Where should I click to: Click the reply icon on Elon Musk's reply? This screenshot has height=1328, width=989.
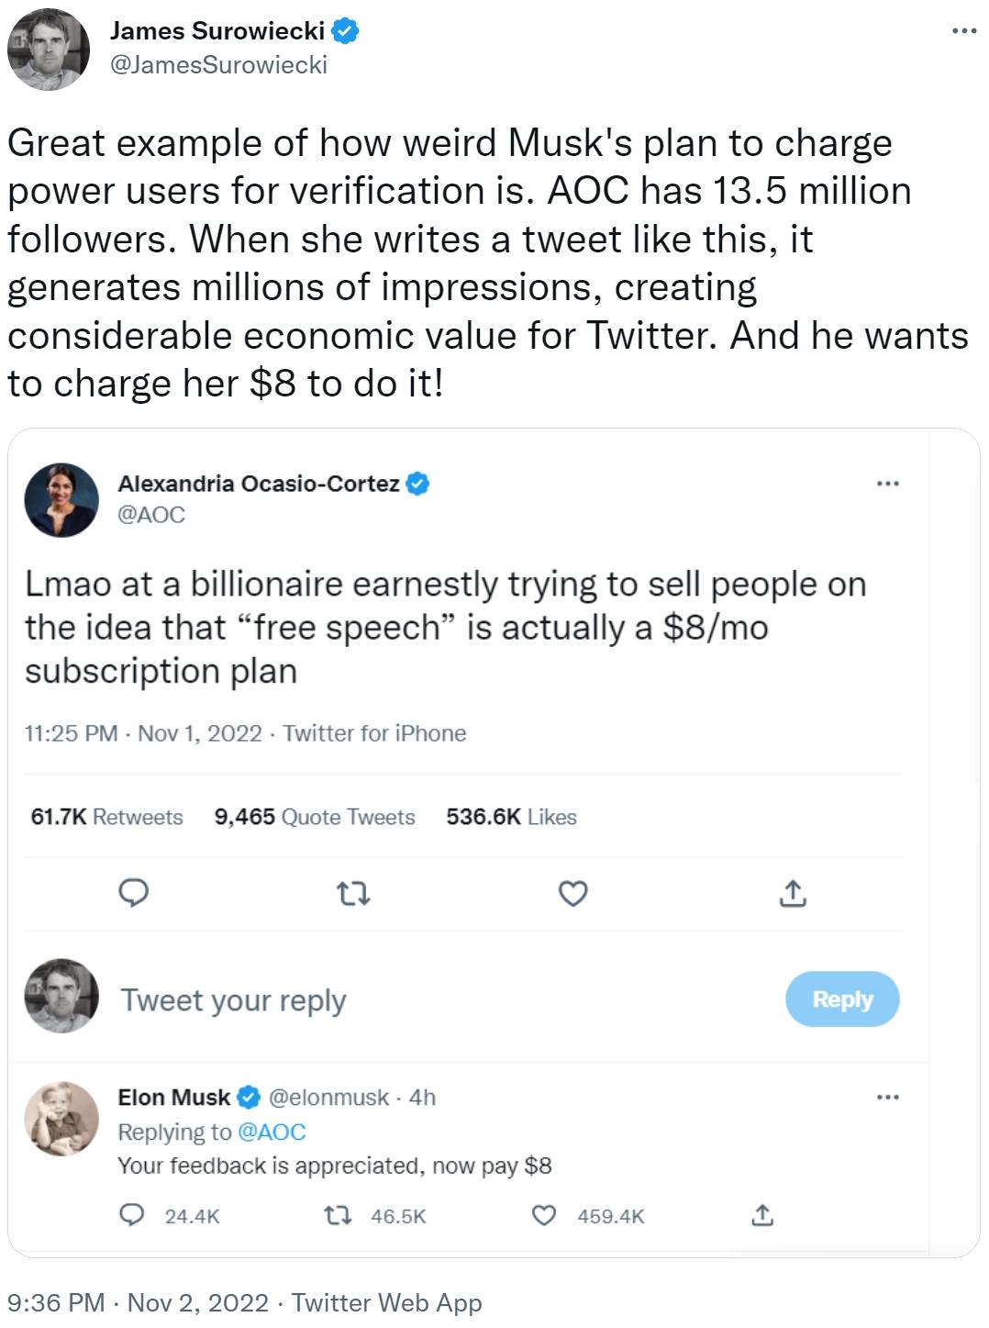pyautogui.click(x=134, y=1216)
